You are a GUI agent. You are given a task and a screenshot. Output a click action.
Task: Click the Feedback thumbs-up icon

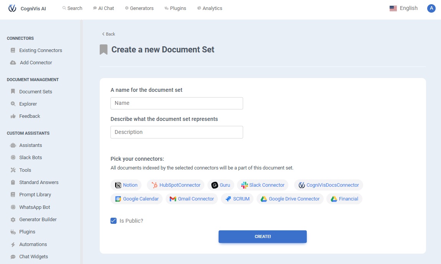13,116
